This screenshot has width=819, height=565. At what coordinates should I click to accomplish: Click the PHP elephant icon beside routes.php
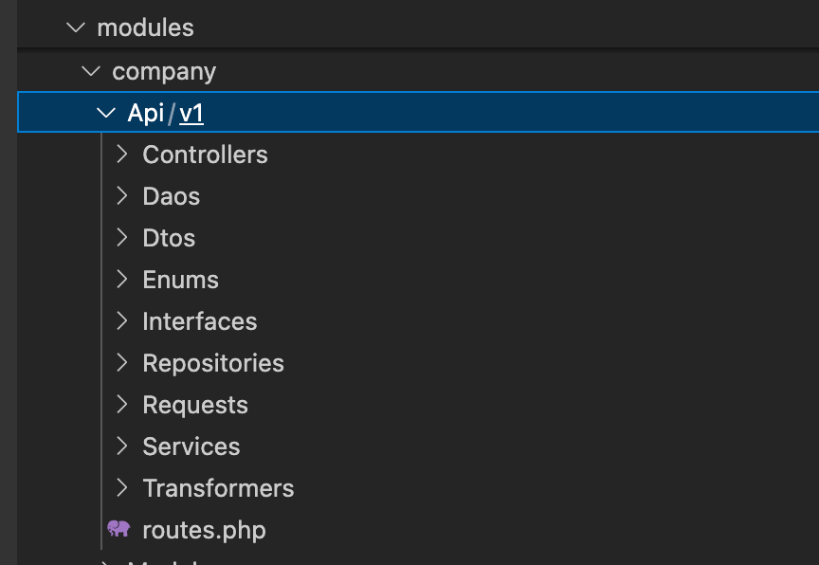tap(119, 530)
